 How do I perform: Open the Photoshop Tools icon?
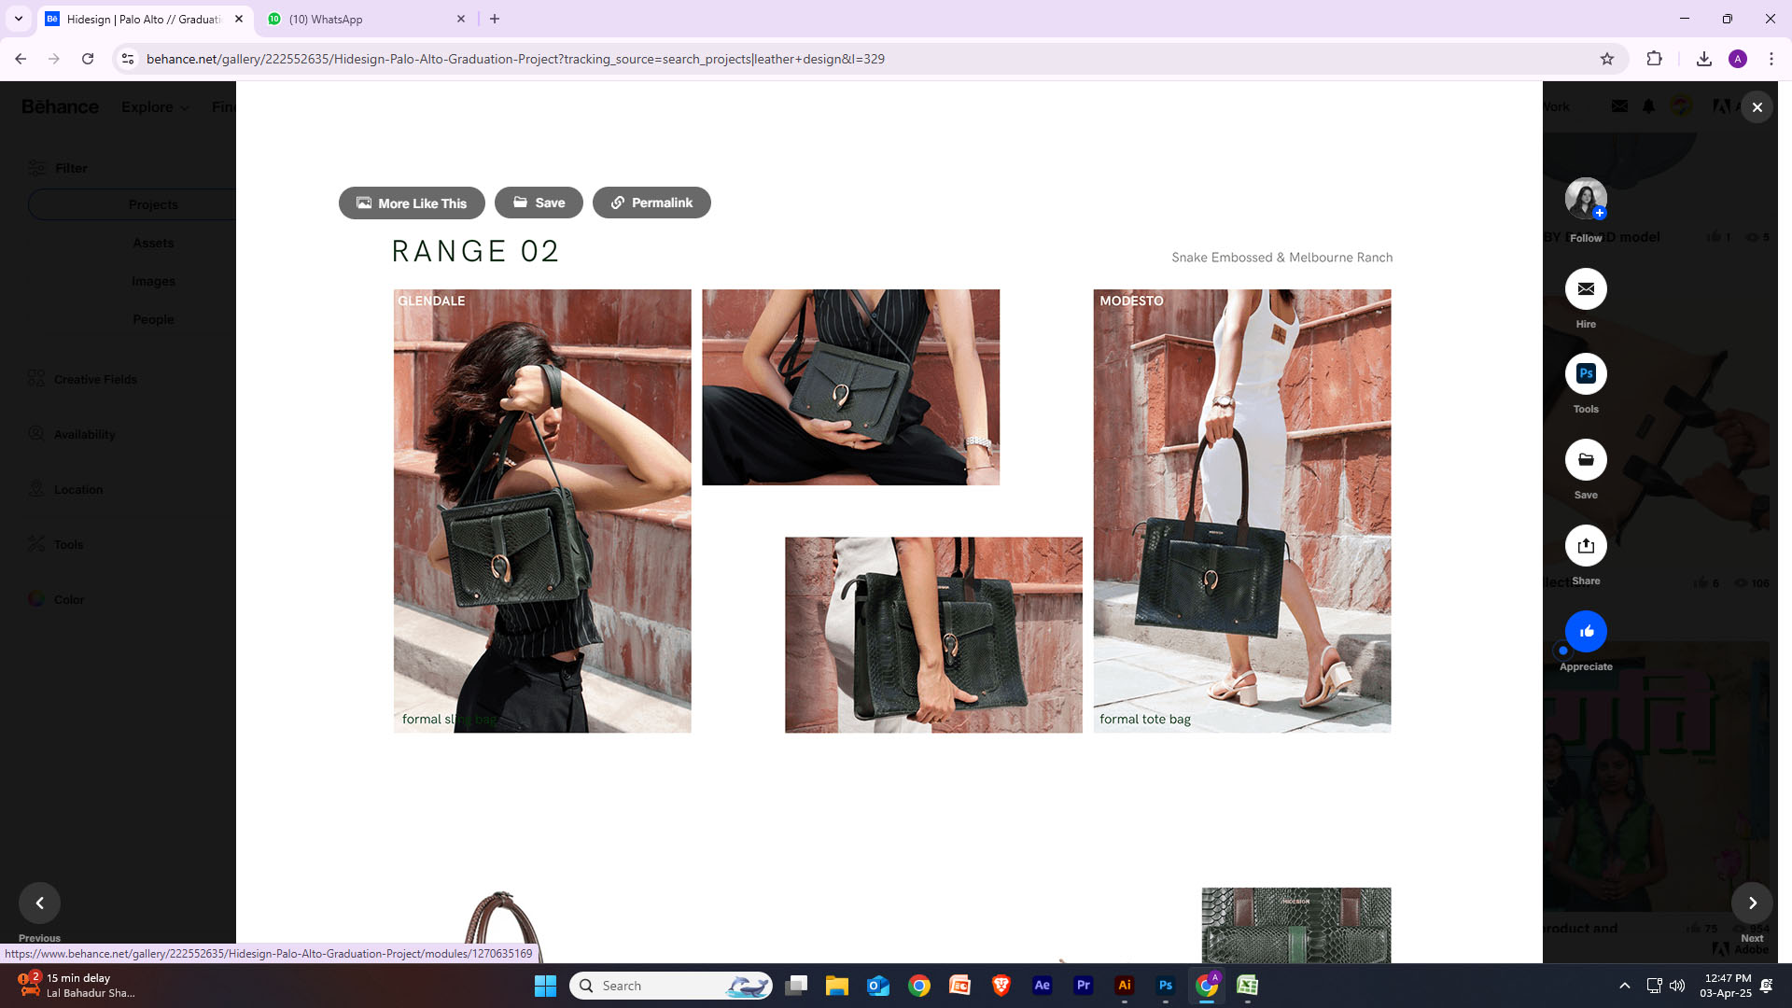point(1586,374)
